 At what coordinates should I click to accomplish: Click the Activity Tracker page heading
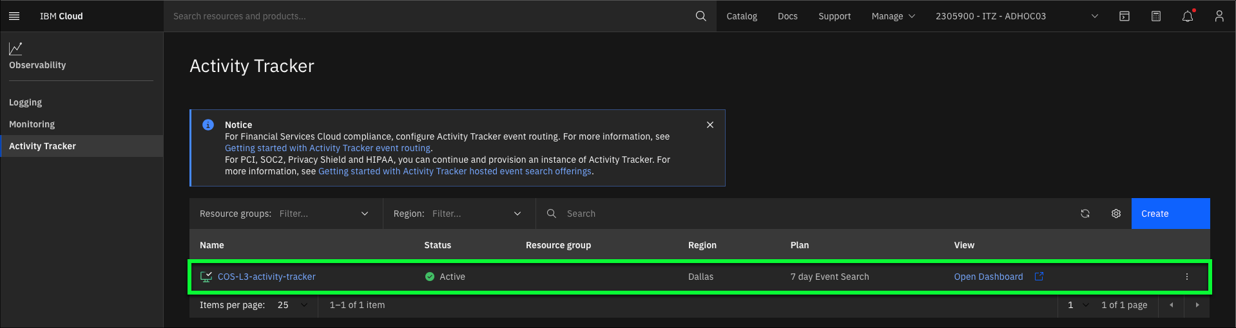coord(252,66)
